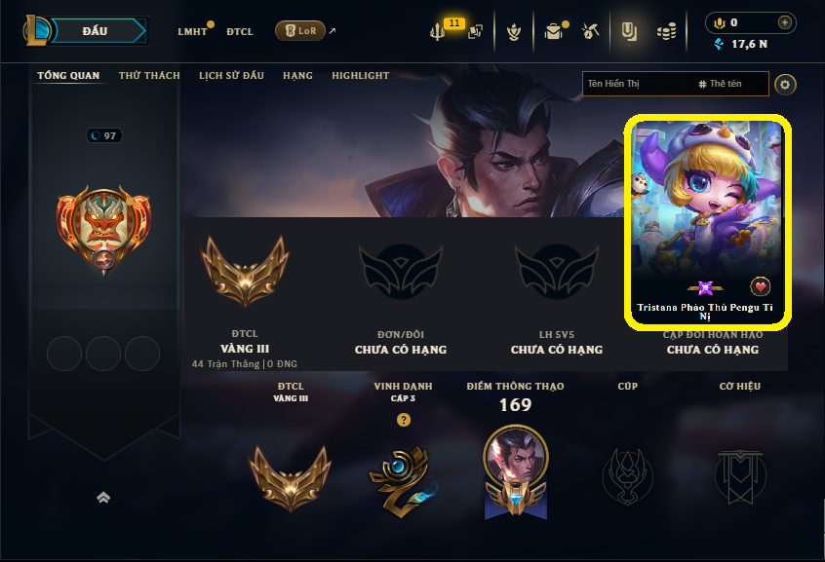The height and width of the screenshot is (562, 825).
Task: Switch to THỬ THÁCH tab
Action: point(149,76)
